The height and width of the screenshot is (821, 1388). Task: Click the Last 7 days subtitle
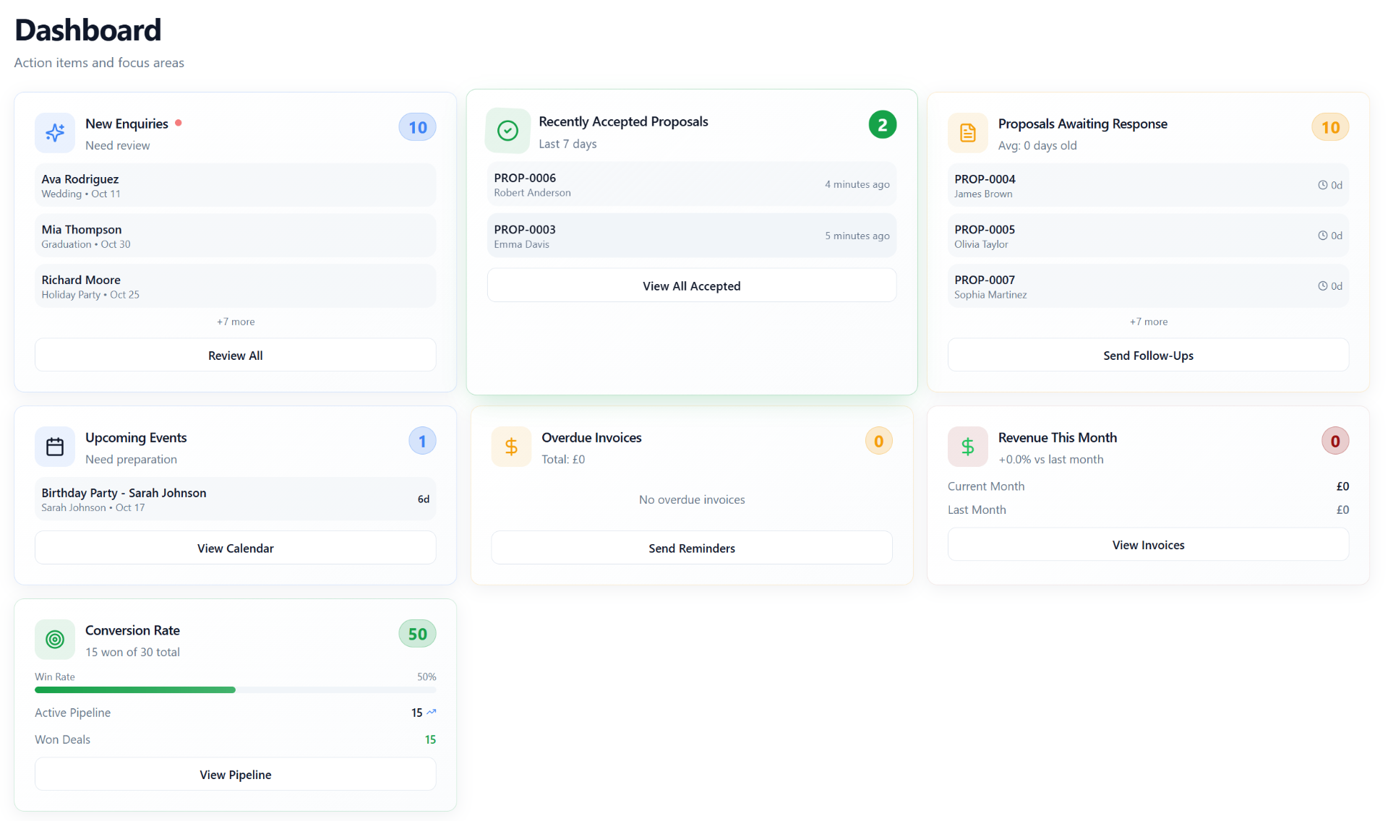coord(567,144)
